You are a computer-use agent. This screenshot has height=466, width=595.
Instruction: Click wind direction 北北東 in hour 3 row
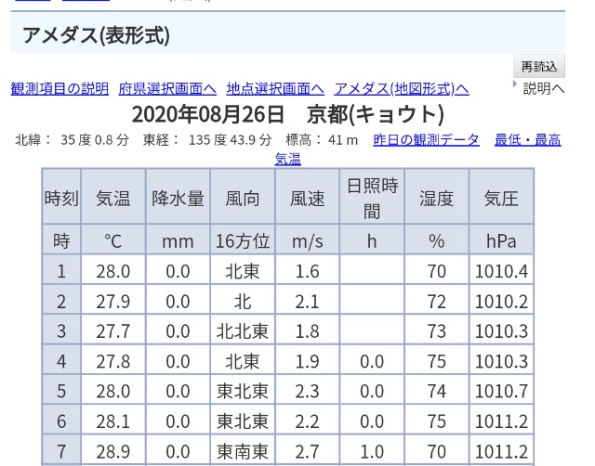point(243,330)
